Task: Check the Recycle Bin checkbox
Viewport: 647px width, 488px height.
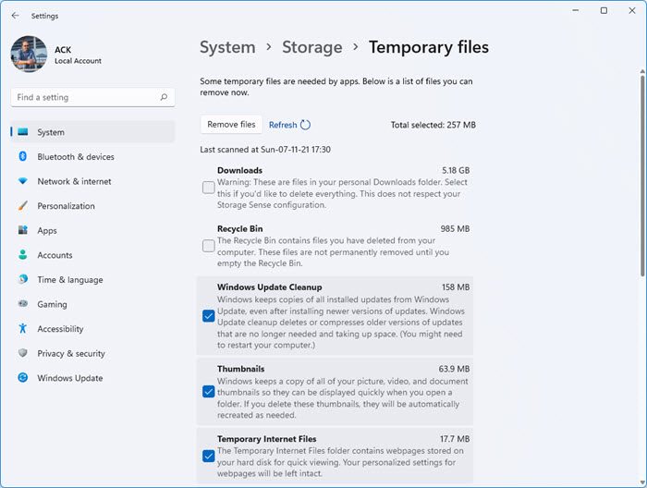Action: pos(209,245)
